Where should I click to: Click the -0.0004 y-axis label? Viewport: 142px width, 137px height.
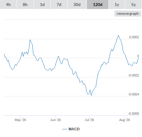[133, 94]
